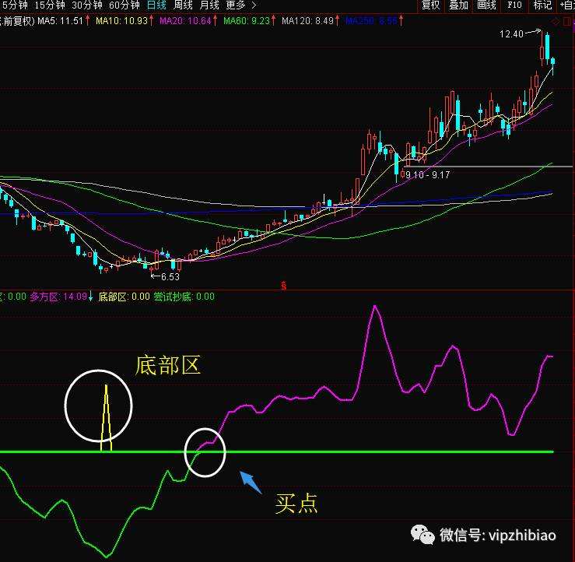Click the MA60 green indicator label
Image resolution: width=575 pixels, height=562 pixels.
click(x=247, y=19)
